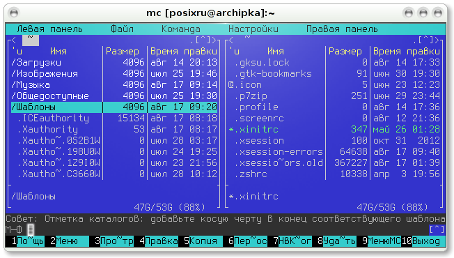Image resolution: width=454 pixels, height=258 pixels.
Task: Select the /Загрузки directory
Action: pyautogui.click(x=114, y=62)
